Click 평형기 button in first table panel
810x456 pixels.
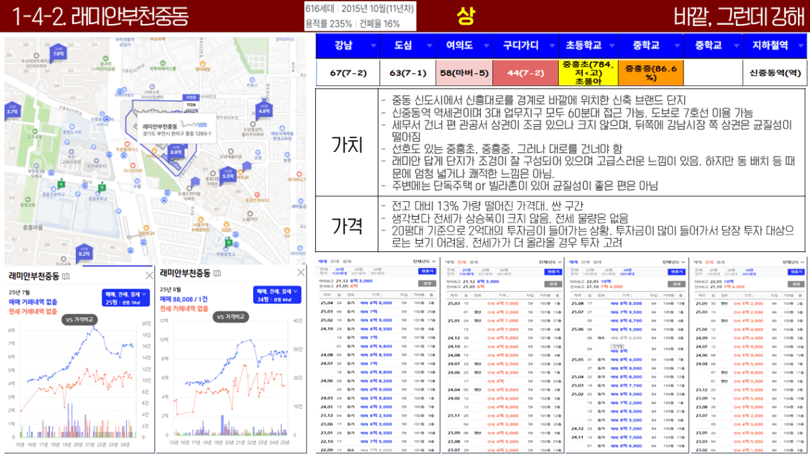(x=426, y=272)
